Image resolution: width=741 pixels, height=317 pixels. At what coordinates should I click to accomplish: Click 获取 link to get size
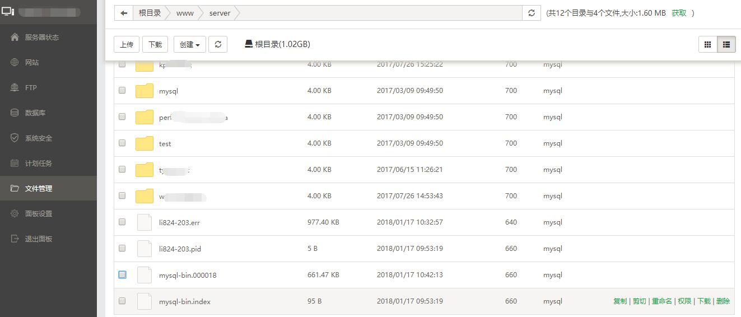pos(679,13)
